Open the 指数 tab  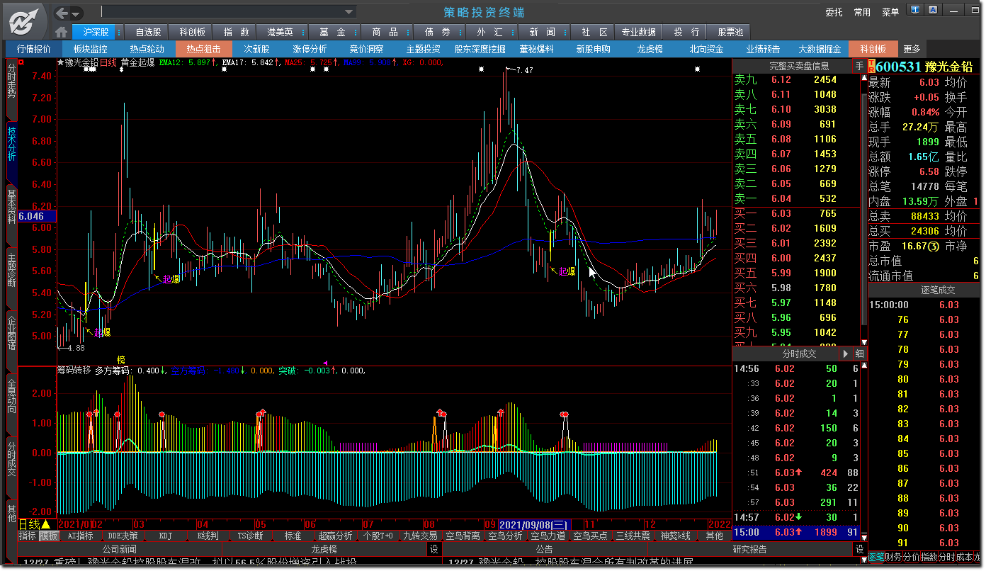coord(236,32)
